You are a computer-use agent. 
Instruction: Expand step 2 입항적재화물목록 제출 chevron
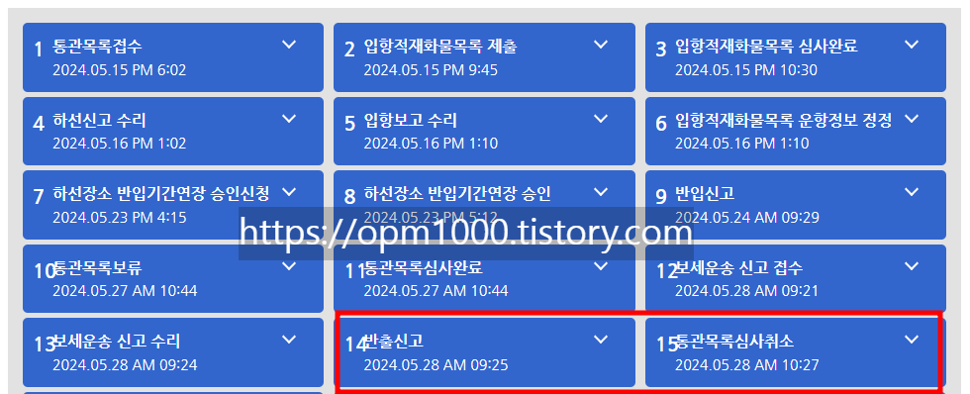601,45
